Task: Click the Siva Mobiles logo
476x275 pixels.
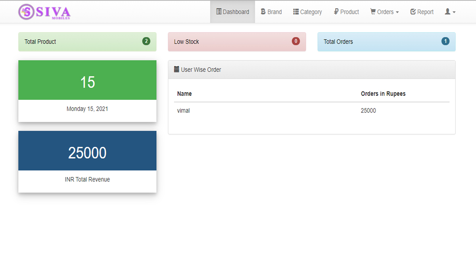Action: [44, 12]
